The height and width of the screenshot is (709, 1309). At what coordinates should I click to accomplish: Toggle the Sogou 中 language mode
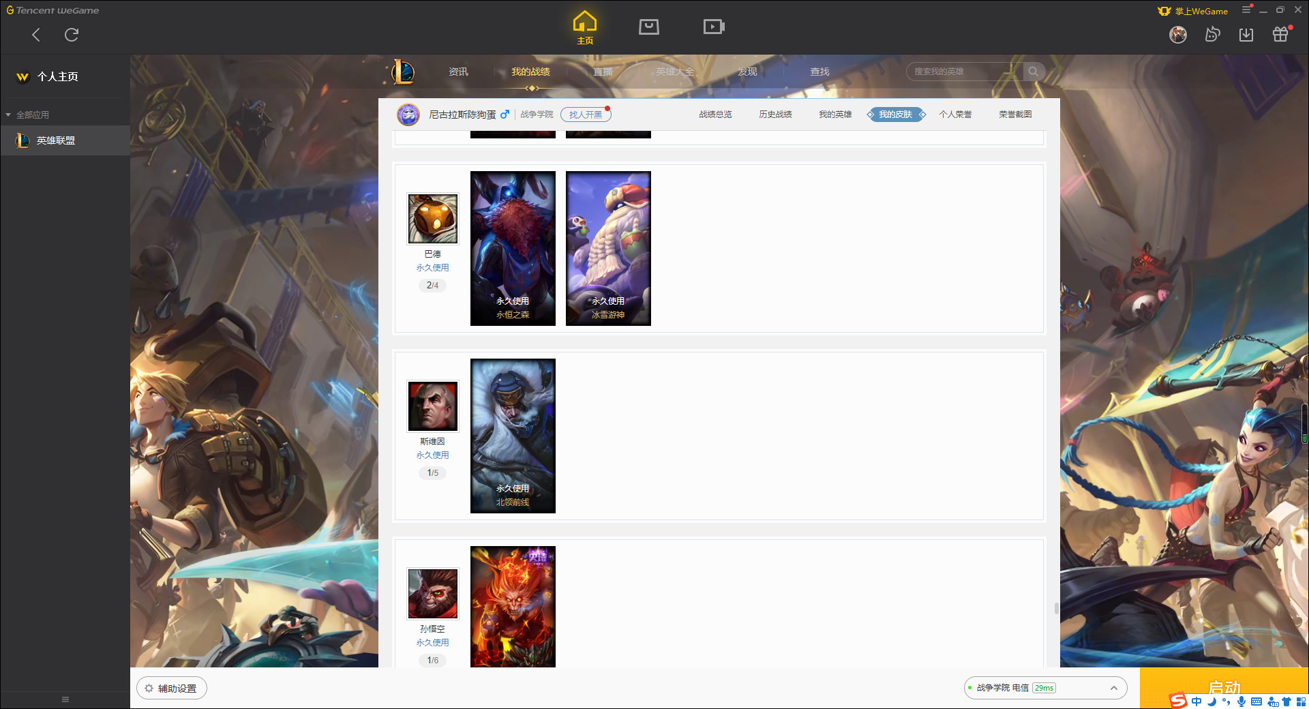pyautogui.click(x=1197, y=702)
